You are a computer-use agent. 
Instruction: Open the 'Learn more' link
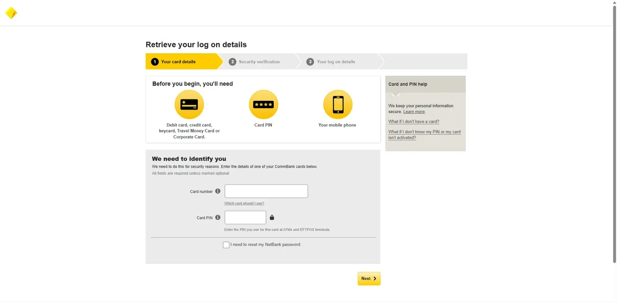(414, 112)
